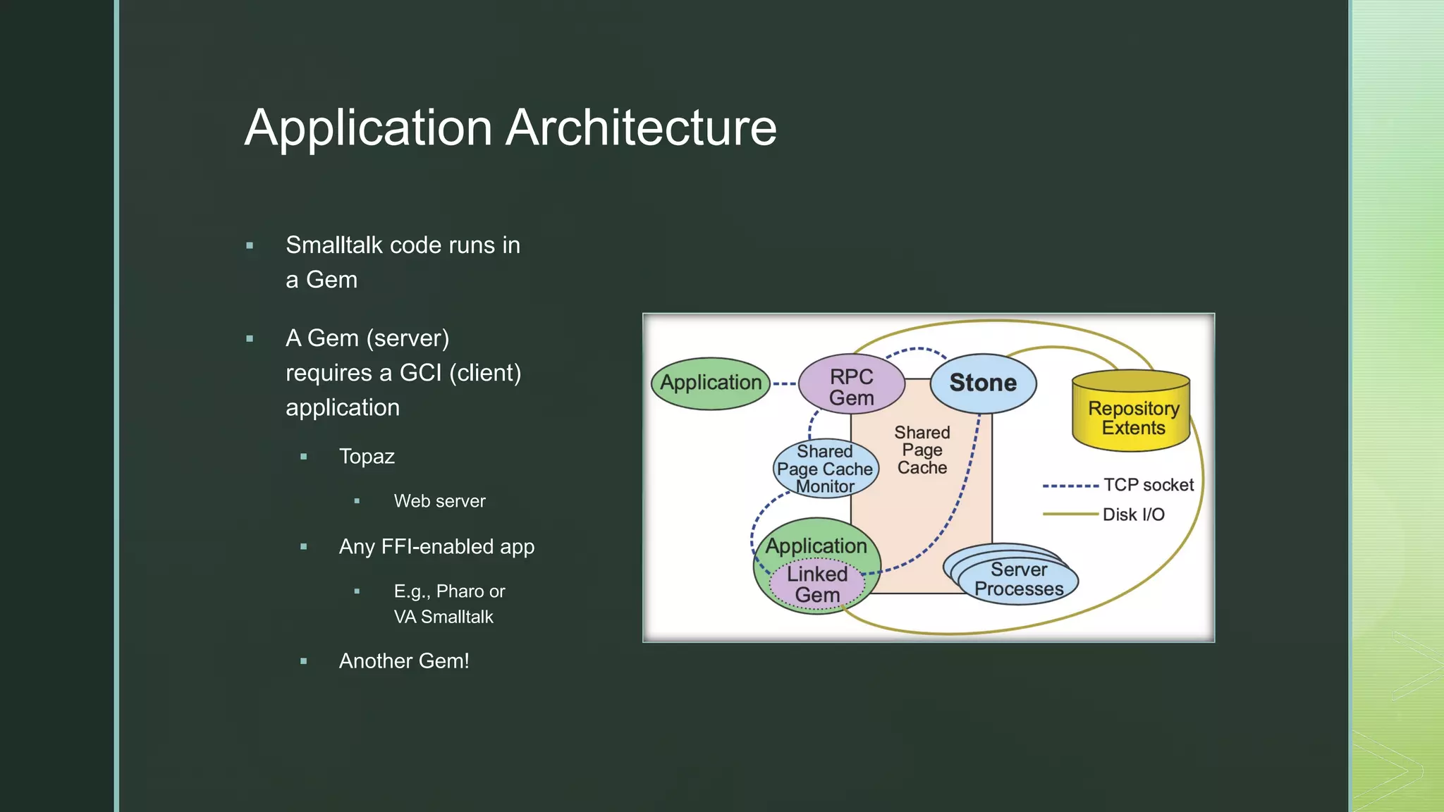Click the Web server sub-bullet
The image size is (1444, 812).
[439, 501]
